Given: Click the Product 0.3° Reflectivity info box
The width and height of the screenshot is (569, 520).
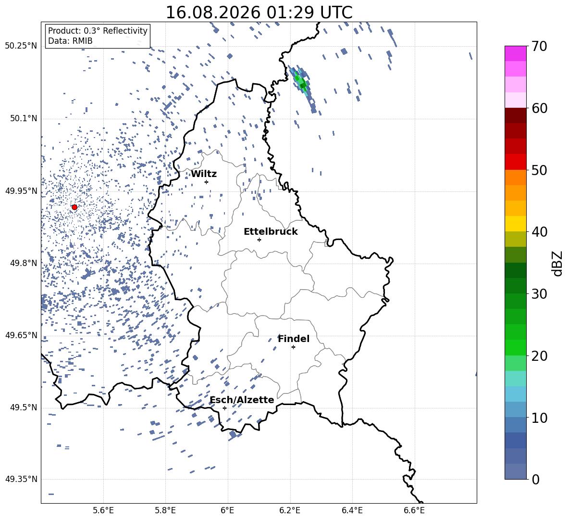Looking at the screenshot, I should (x=98, y=36).
